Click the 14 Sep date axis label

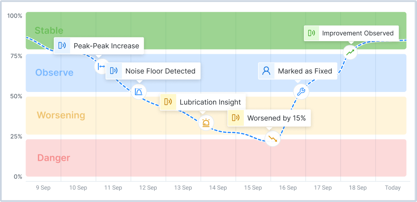[218, 188]
